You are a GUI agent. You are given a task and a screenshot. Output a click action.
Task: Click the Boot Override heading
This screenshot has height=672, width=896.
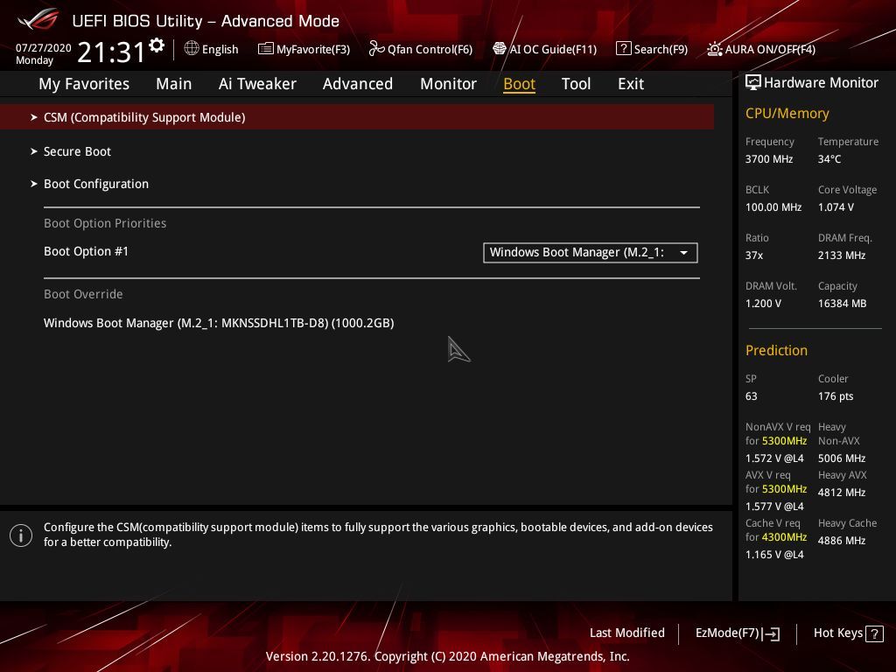click(83, 294)
